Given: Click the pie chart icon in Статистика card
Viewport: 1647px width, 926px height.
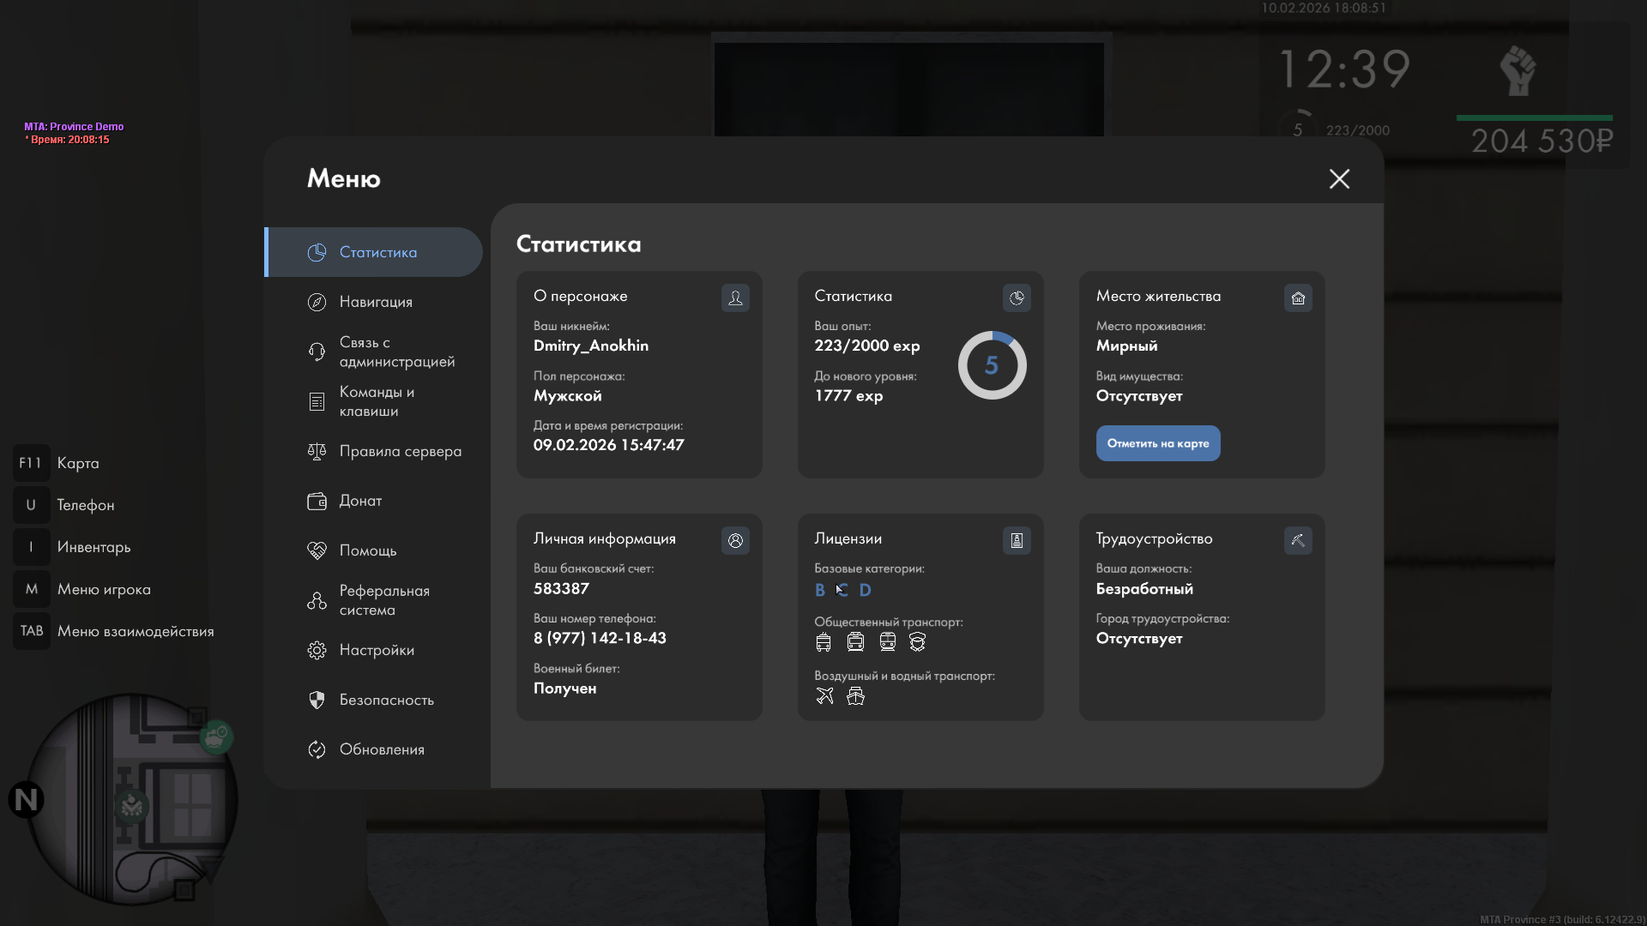Looking at the screenshot, I should pyautogui.click(x=1017, y=298).
